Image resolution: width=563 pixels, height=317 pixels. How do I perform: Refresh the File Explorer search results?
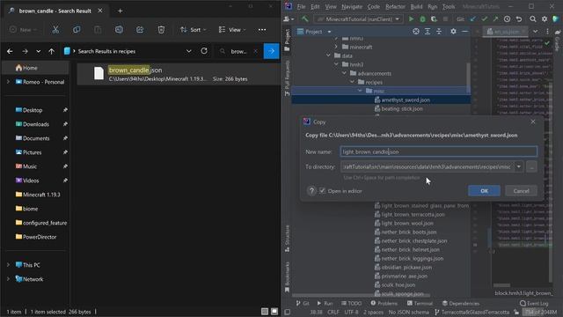click(x=204, y=51)
